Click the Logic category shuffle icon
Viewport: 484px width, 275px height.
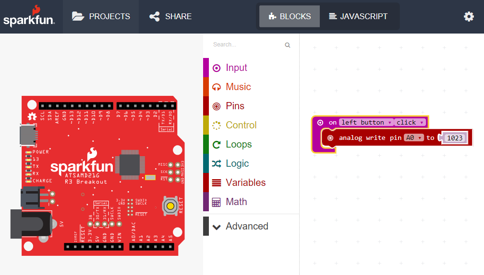[x=217, y=164]
